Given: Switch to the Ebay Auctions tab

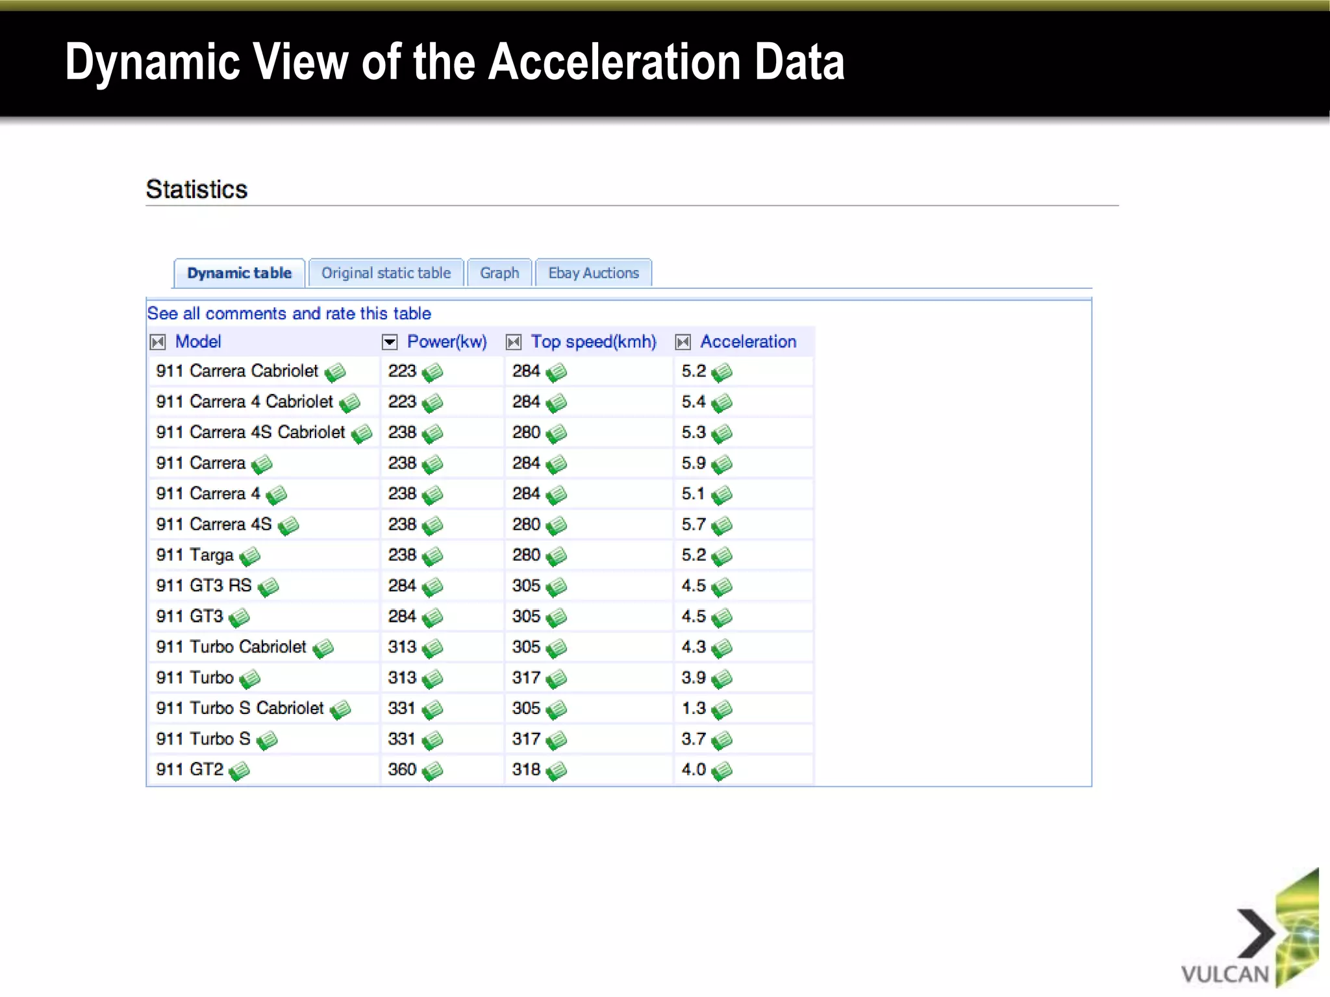Looking at the screenshot, I should [x=594, y=273].
